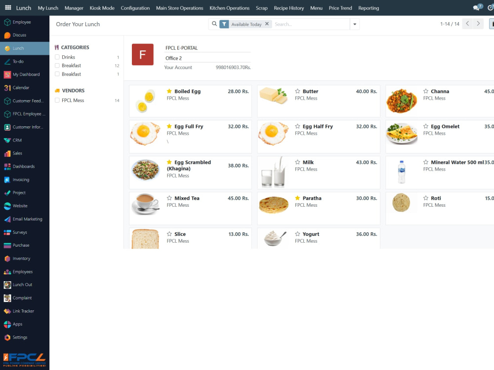Go to previous page of lunch items
The width and height of the screenshot is (494, 370).
(x=467, y=24)
